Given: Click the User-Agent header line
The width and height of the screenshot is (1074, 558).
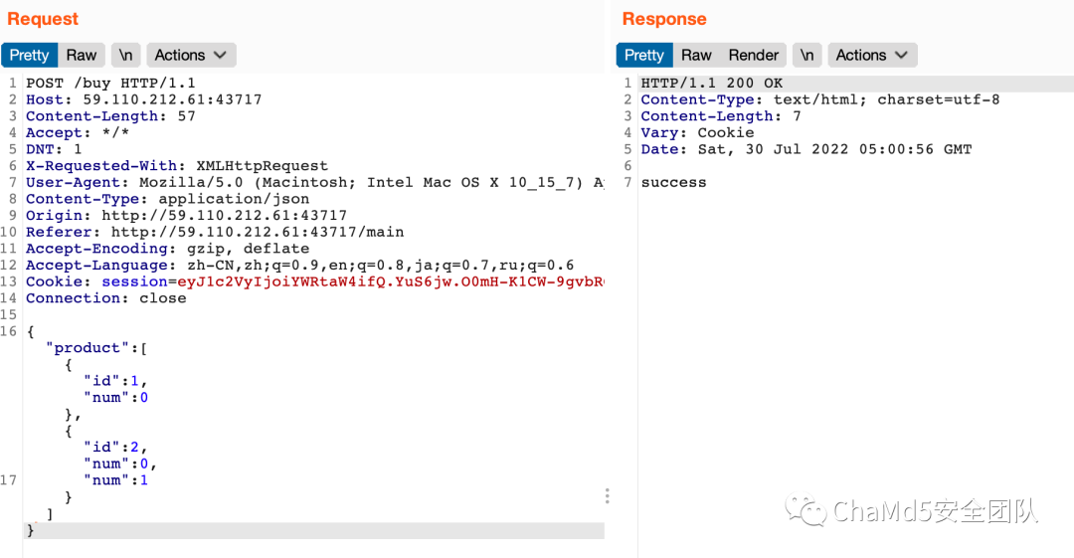Looking at the screenshot, I should (x=315, y=182).
